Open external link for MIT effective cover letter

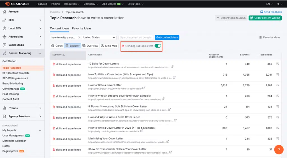click(x=163, y=99)
